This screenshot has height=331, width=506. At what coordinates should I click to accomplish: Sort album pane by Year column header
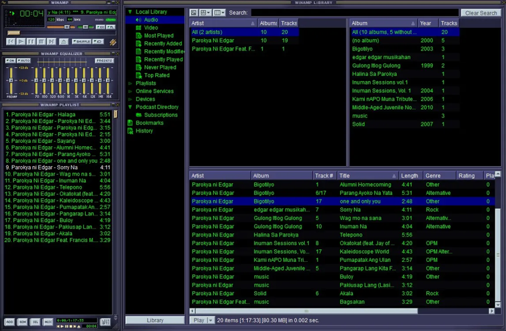(427, 23)
